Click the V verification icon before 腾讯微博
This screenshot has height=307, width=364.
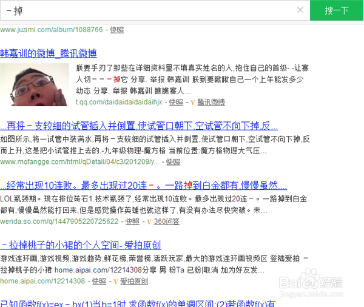[193, 103]
